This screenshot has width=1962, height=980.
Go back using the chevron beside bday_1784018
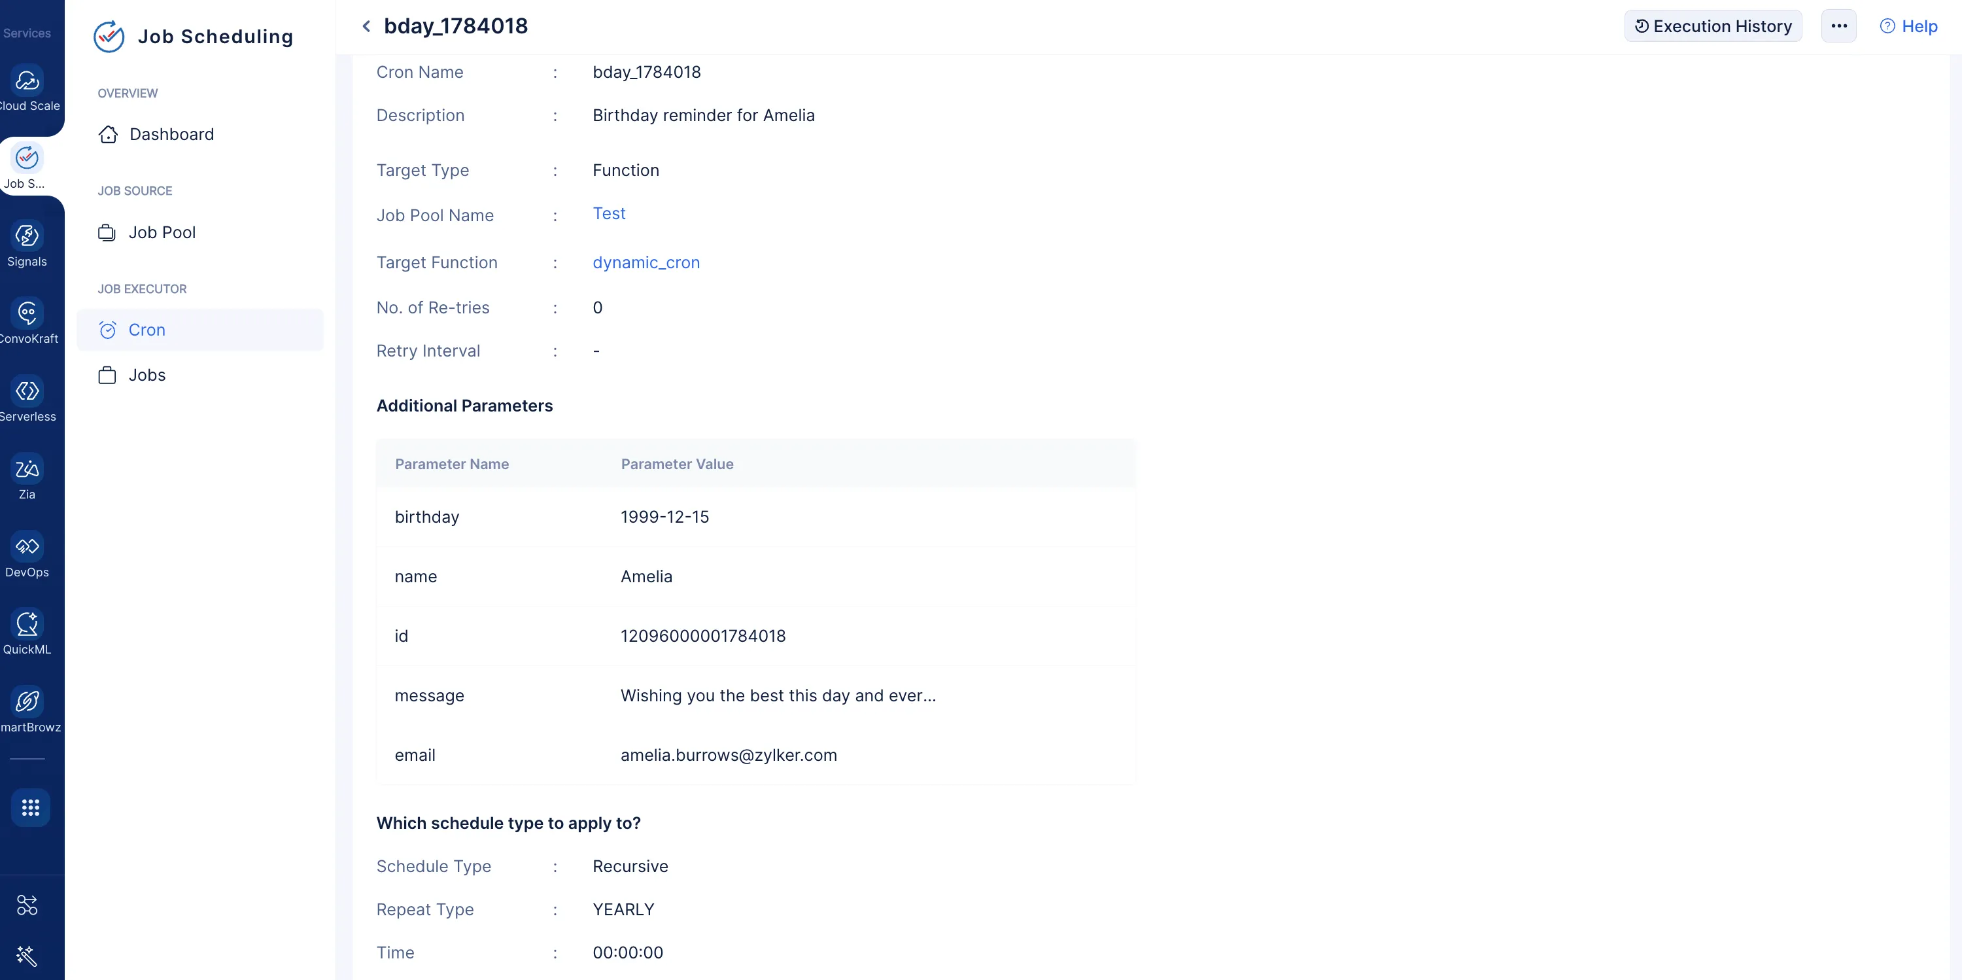[366, 26]
